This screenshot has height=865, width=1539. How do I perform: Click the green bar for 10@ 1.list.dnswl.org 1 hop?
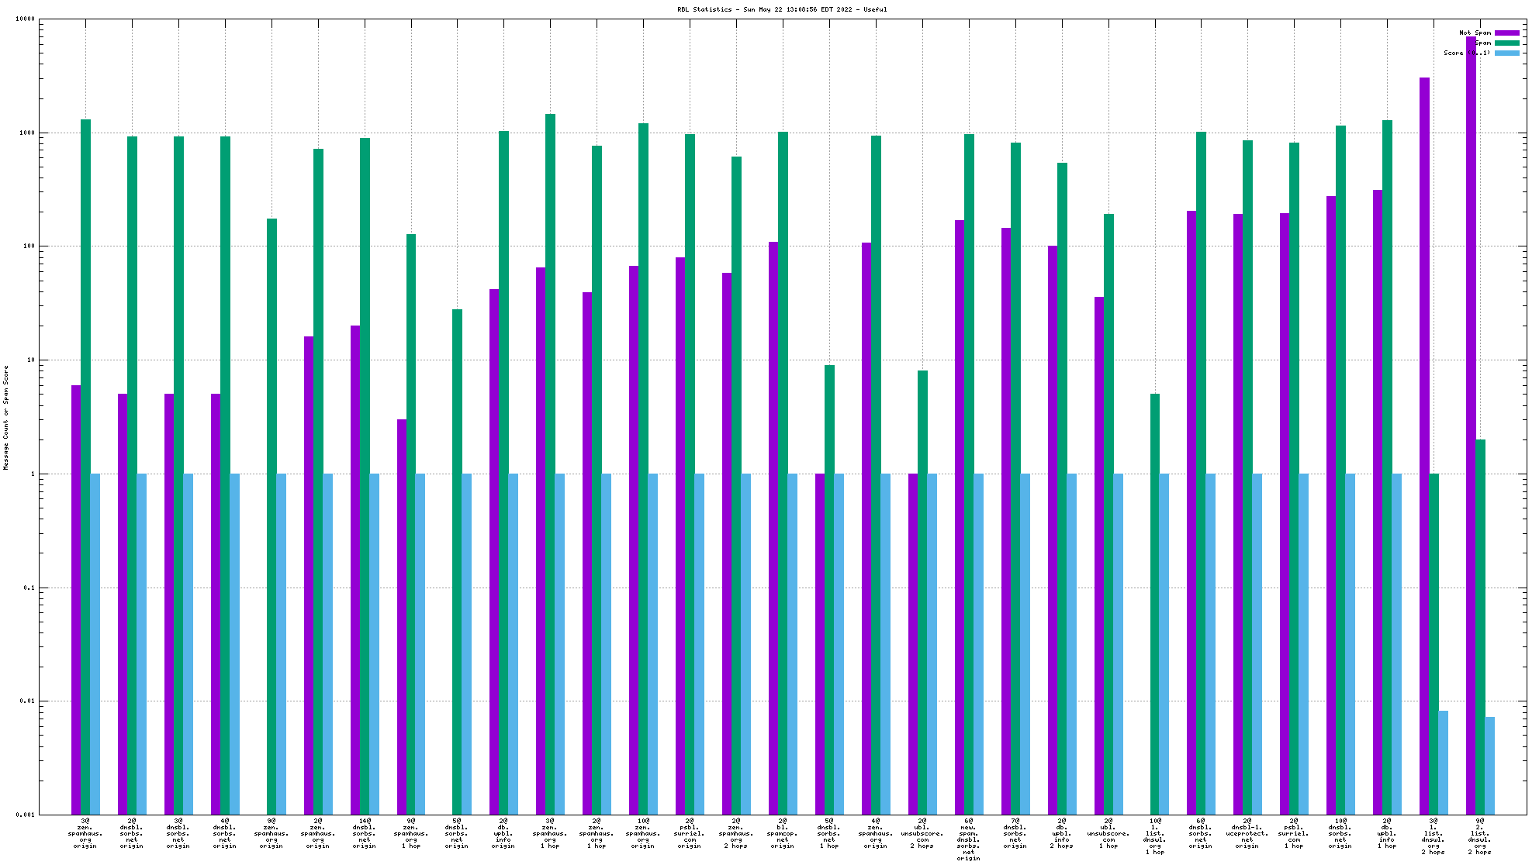tap(1155, 604)
